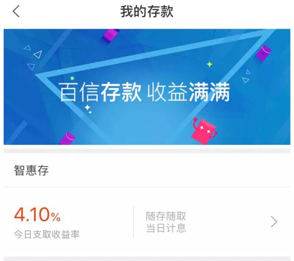Viewport: 294px width, 261px height.
Task: Open the 4.10% interest rate figure
Action: pyautogui.click(x=37, y=215)
